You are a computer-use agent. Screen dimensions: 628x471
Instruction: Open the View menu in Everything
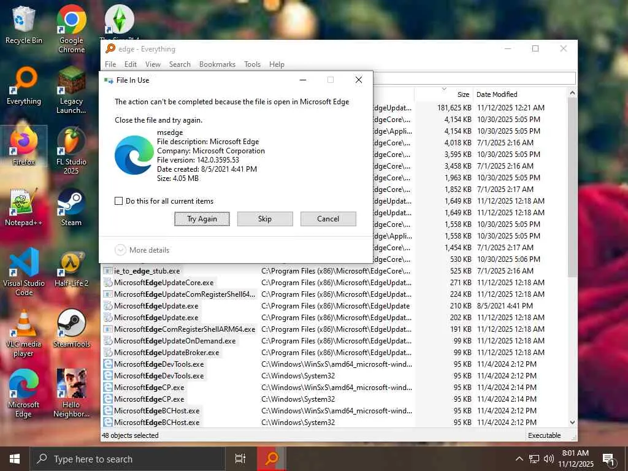tap(153, 64)
